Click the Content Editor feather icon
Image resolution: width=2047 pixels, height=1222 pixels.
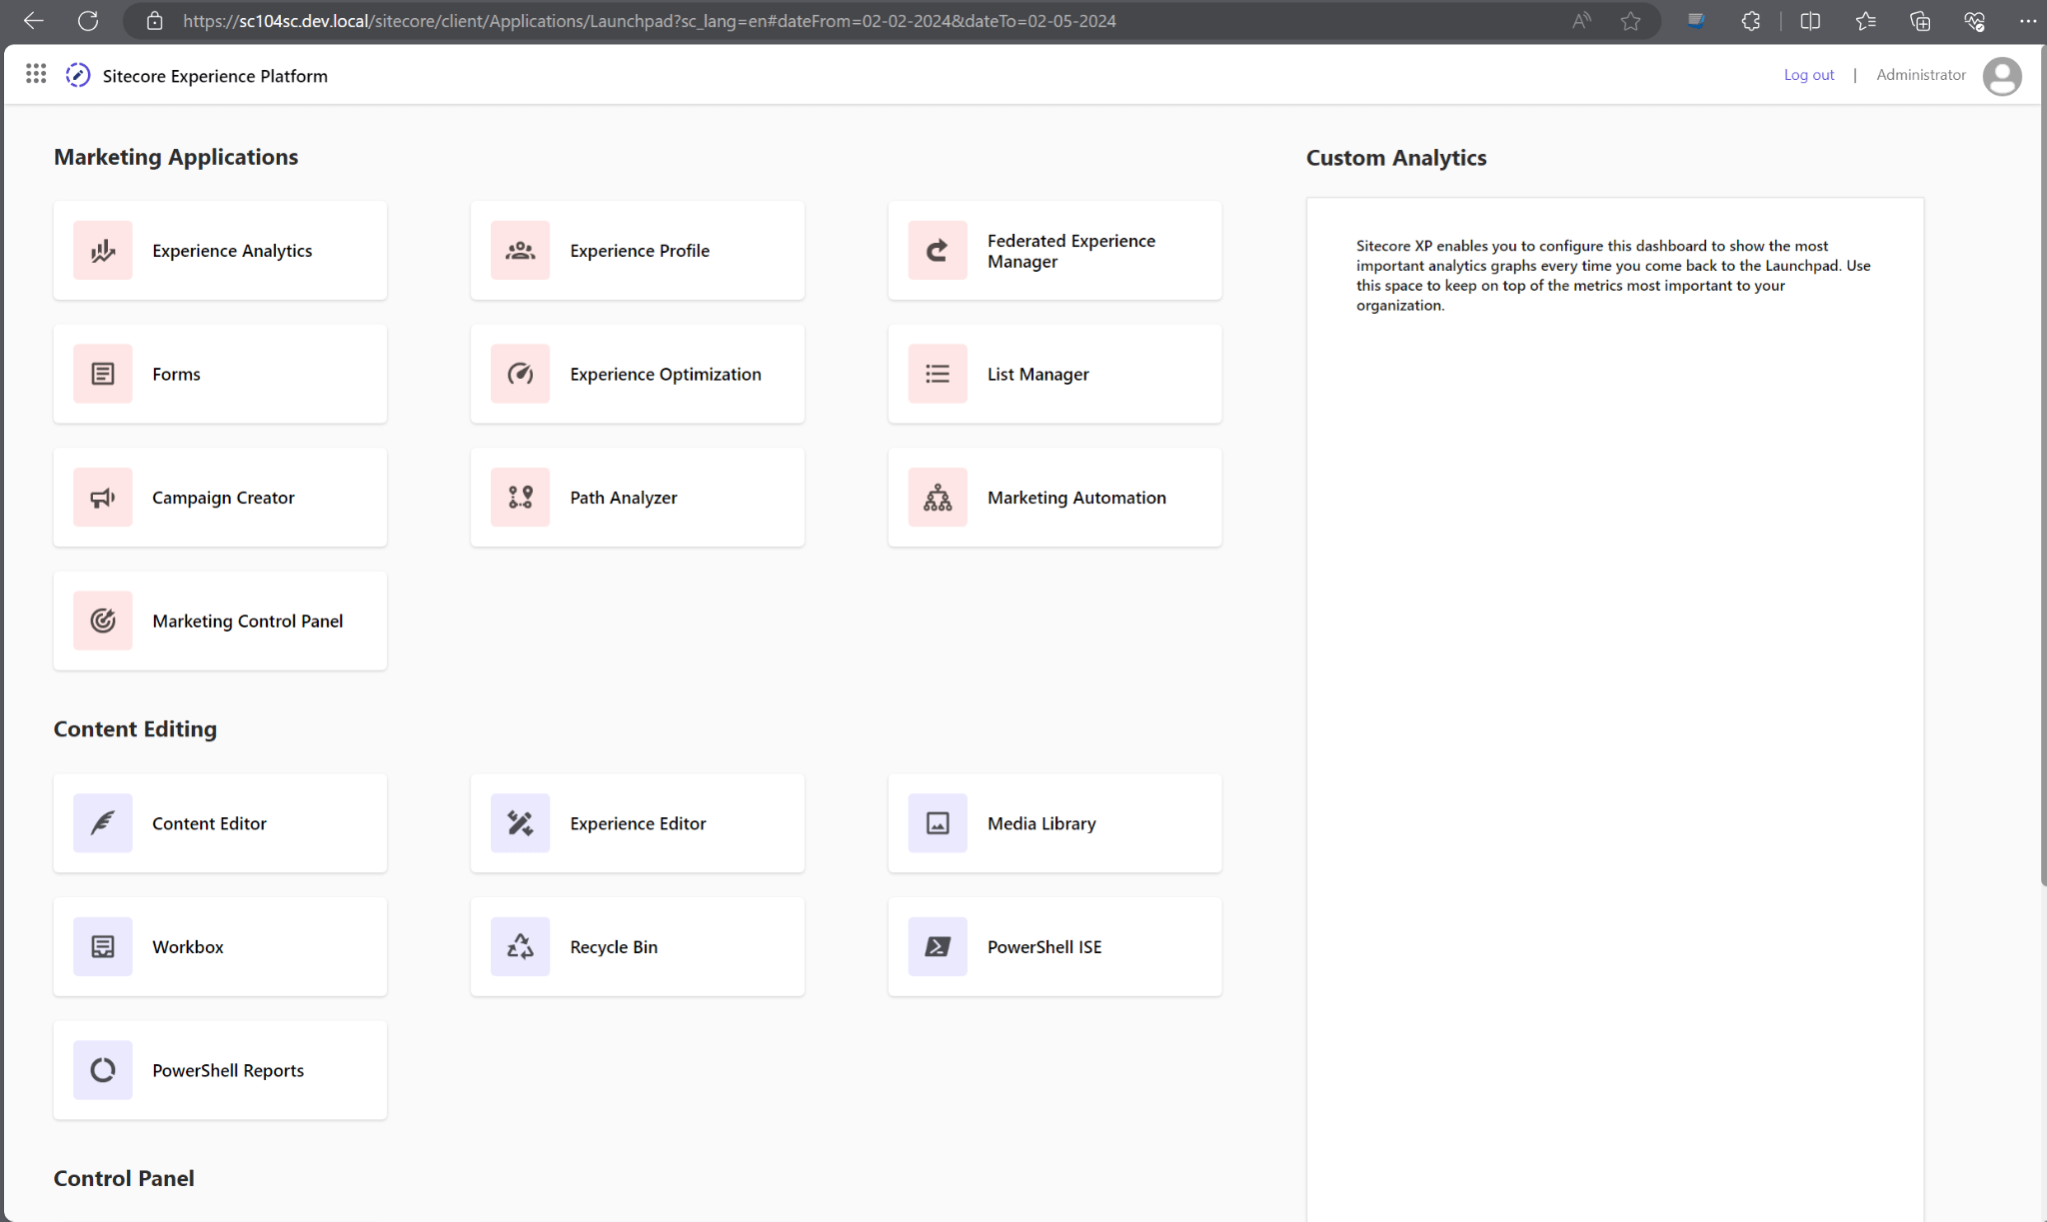point(102,823)
